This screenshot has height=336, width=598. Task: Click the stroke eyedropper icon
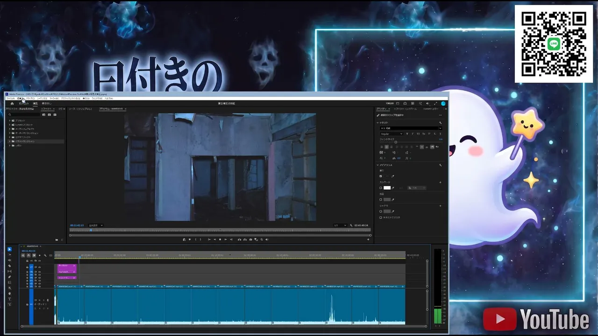[x=393, y=188]
